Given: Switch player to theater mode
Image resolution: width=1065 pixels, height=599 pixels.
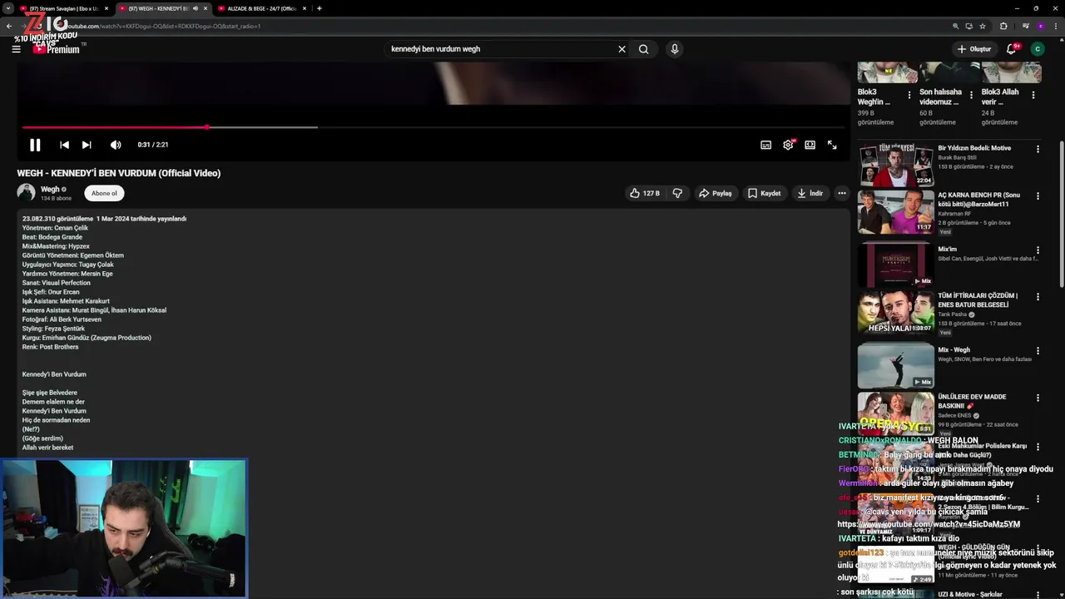Looking at the screenshot, I should tap(810, 145).
